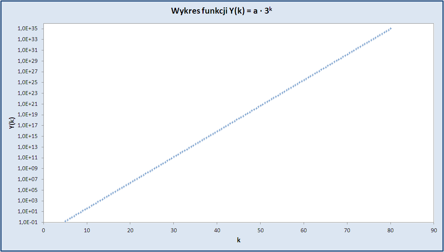This screenshot has height=252, width=444.
Task: Click x-axis label 10
Action: pyautogui.click(x=86, y=231)
